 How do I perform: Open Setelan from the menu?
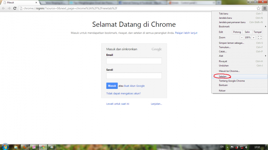coord(239,76)
